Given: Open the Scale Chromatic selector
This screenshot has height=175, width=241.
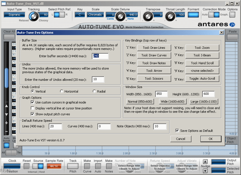Looking at the screenshot, I should coord(95,15).
